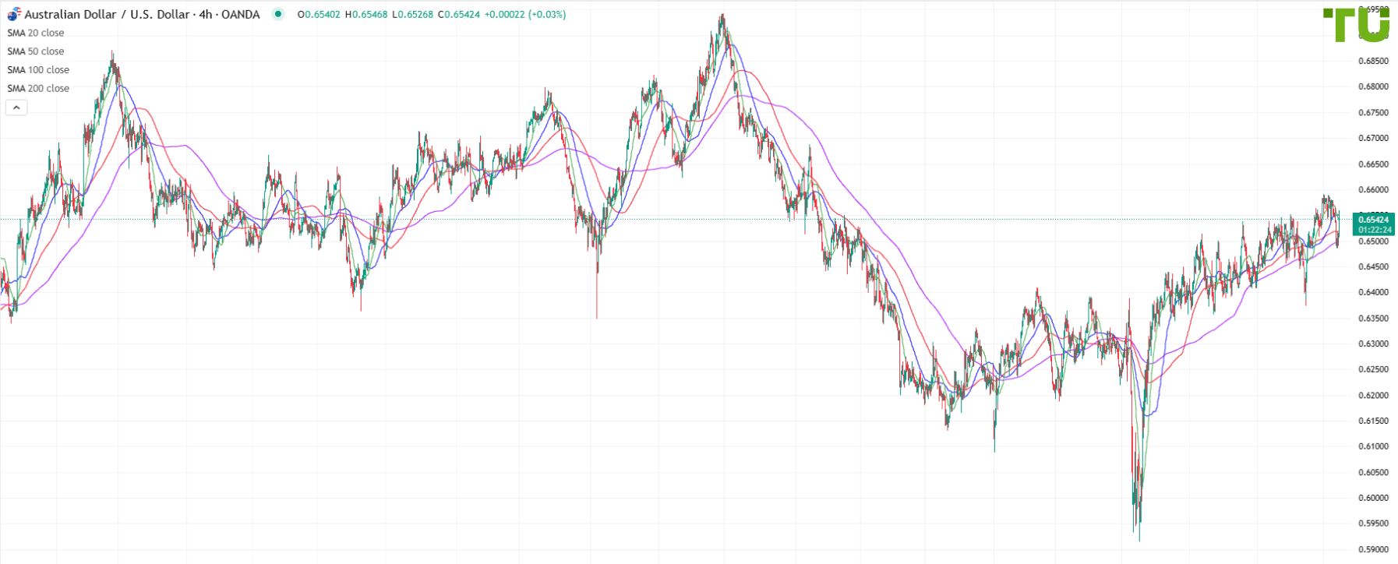Image resolution: width=1398 pixels, height=564 pixels.
Task: Click the 0.61500 price axis label
Action: pyautogui.click(x=1374, y=421)
